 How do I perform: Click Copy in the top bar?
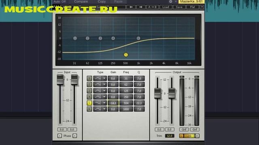(102, 2)
